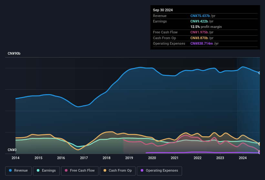
Task: Click the Revenue row label in tooltip
Action: click(x=160, y=16)
